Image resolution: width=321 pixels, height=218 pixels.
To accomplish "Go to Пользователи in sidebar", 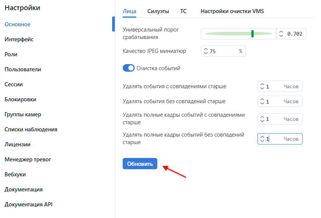I will (x=23, y=69).
